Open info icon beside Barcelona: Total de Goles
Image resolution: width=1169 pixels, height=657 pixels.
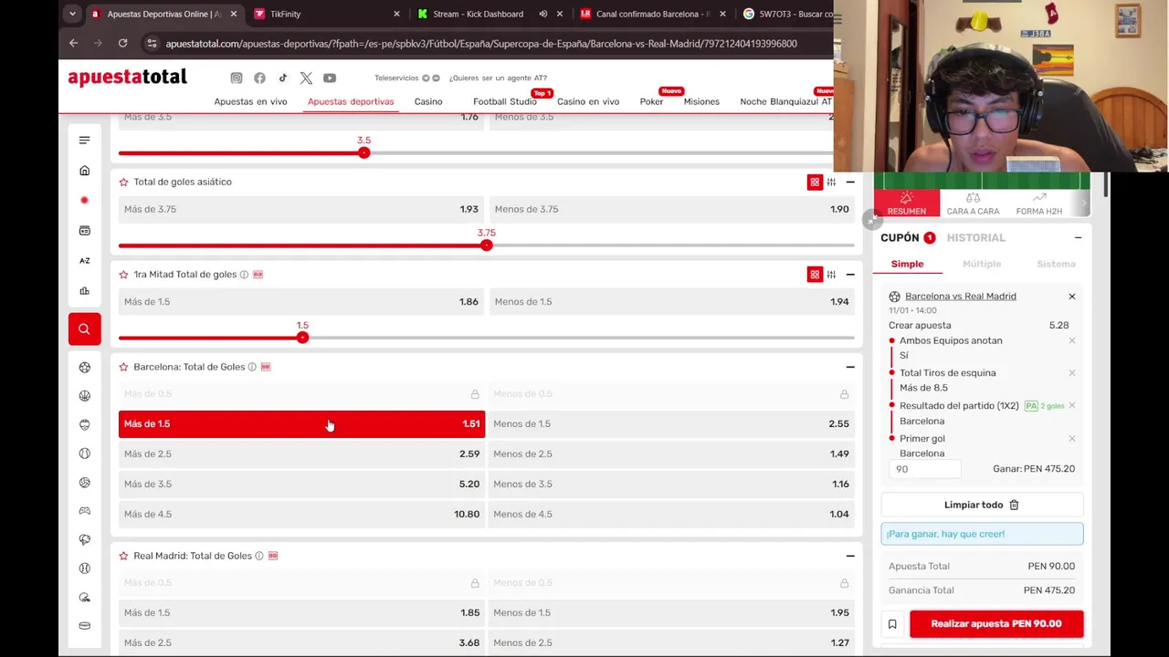[x=252, y=367]
